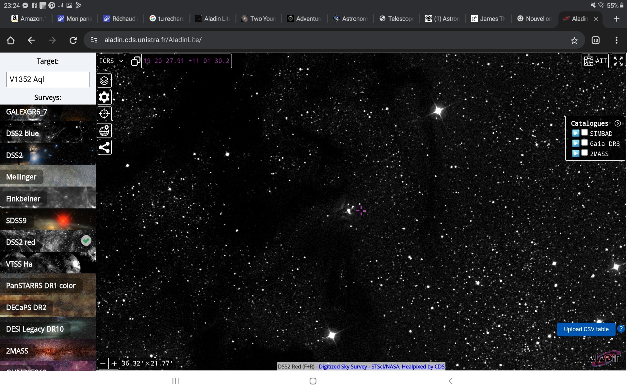
Task: Switch to the Mon panier tab
Action: click(75, 19)
